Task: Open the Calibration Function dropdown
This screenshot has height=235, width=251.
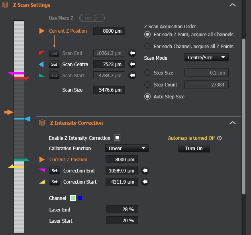Action: (127, 148)
